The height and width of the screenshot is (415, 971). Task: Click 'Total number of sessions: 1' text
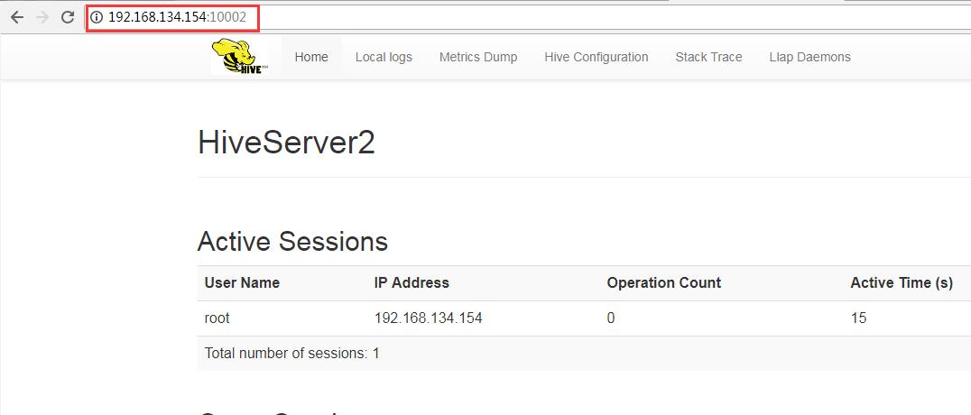(x=291, y=354)
